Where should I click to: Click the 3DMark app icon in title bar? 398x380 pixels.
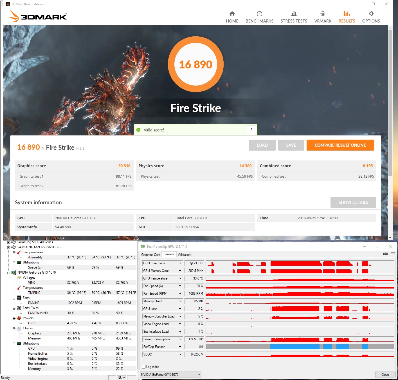pos(8,4)
